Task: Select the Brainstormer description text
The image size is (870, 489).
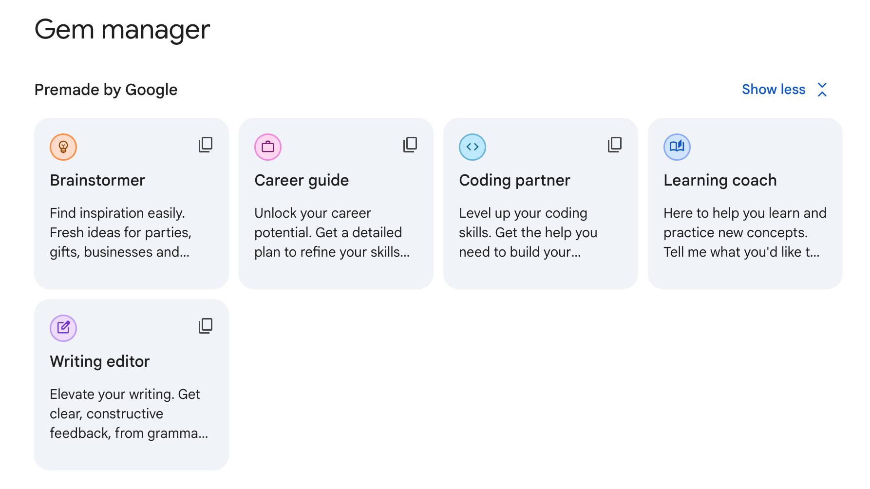Action: click(x=120, y=232)
